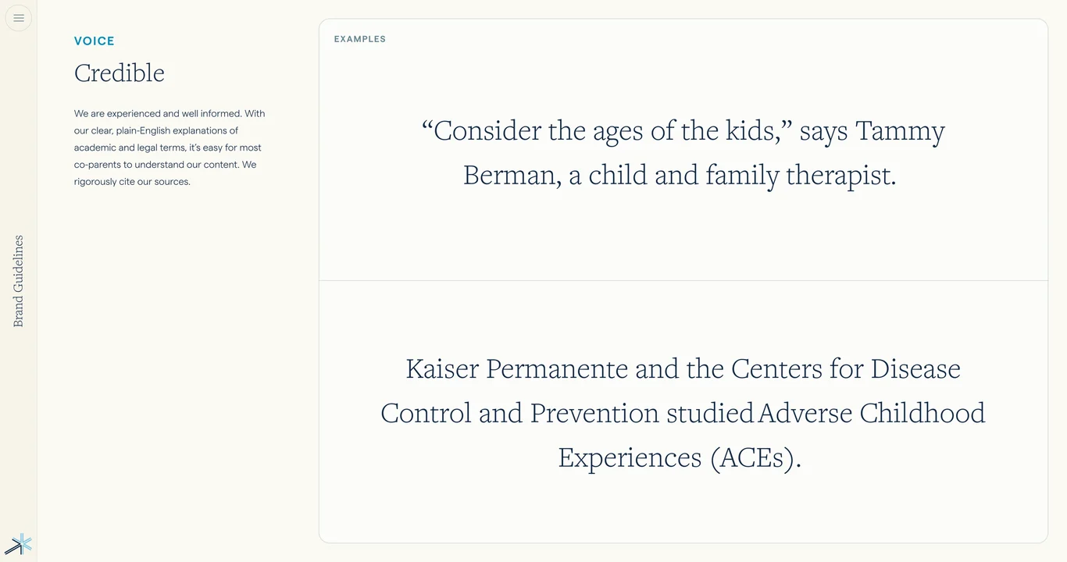This screenshot has width=1067, height=562.
Task: Click the starburst logo icon in the sidebar
Action: click(x=19, y=544)
